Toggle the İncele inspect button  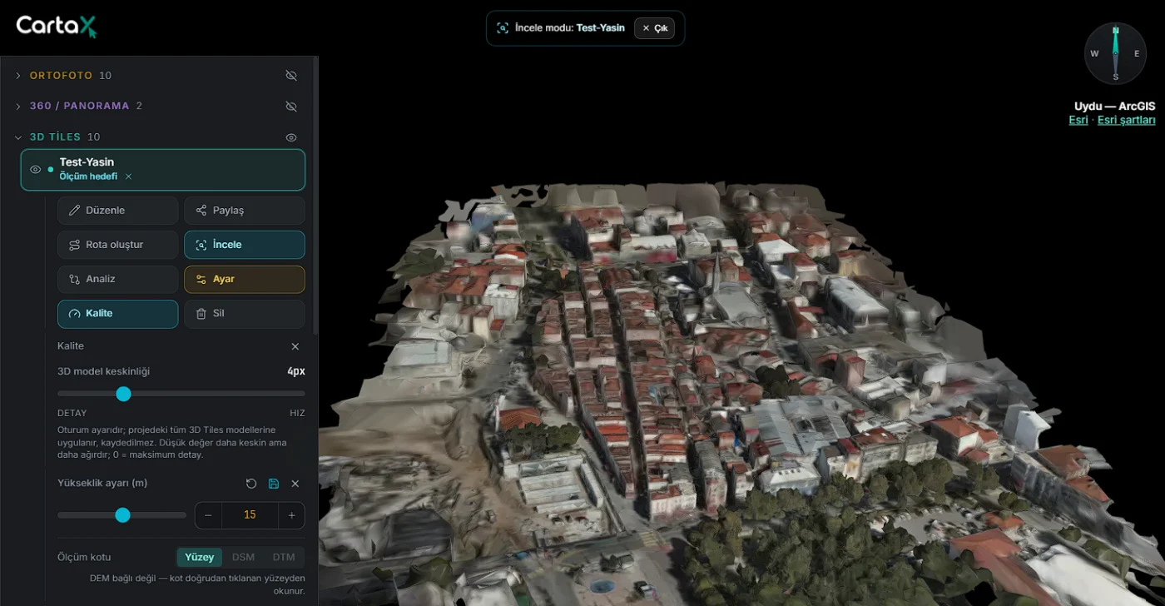point(244,245)
